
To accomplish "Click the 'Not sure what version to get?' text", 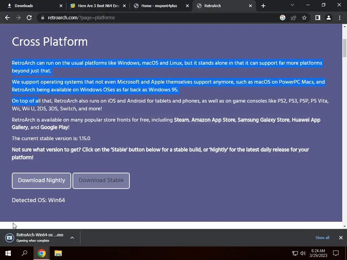I will 46,150.
